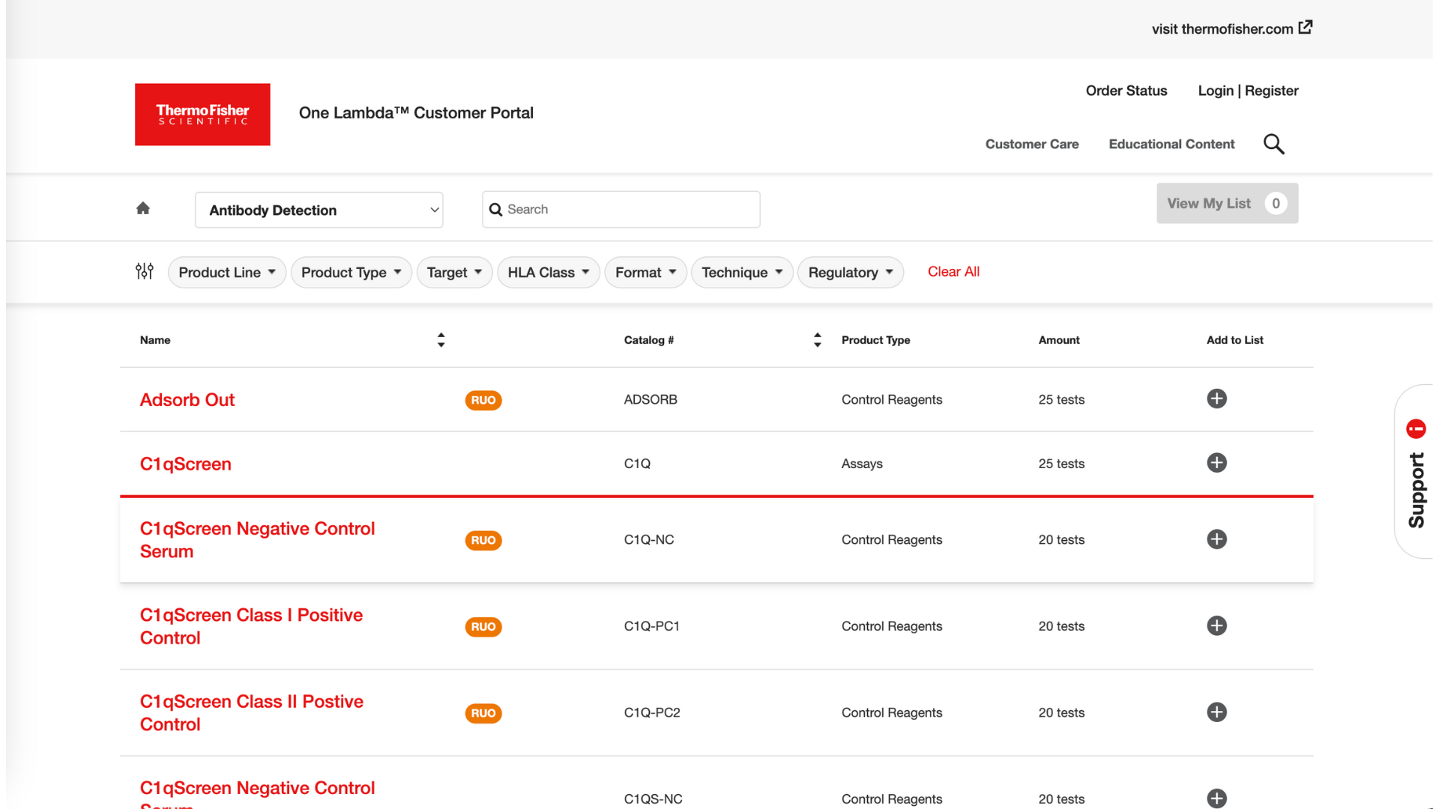The image size is (1439, 809).
Task: Expand the Product Line filter
Action: click(226, 272)
